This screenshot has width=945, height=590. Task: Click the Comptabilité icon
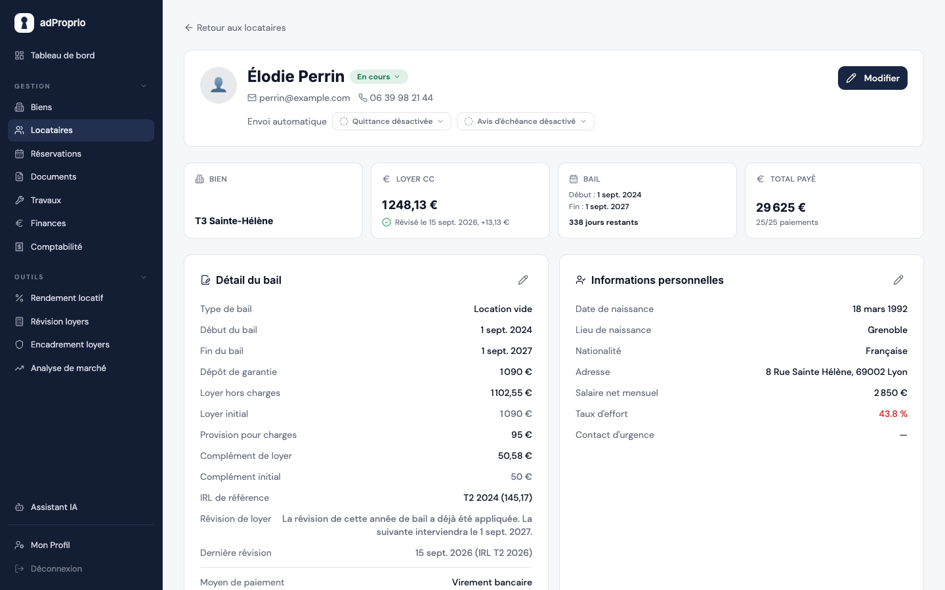coord(20,246)
